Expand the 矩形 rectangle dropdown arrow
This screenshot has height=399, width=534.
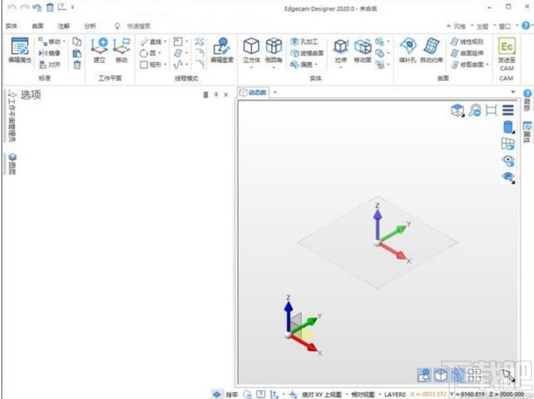point(165,65)
